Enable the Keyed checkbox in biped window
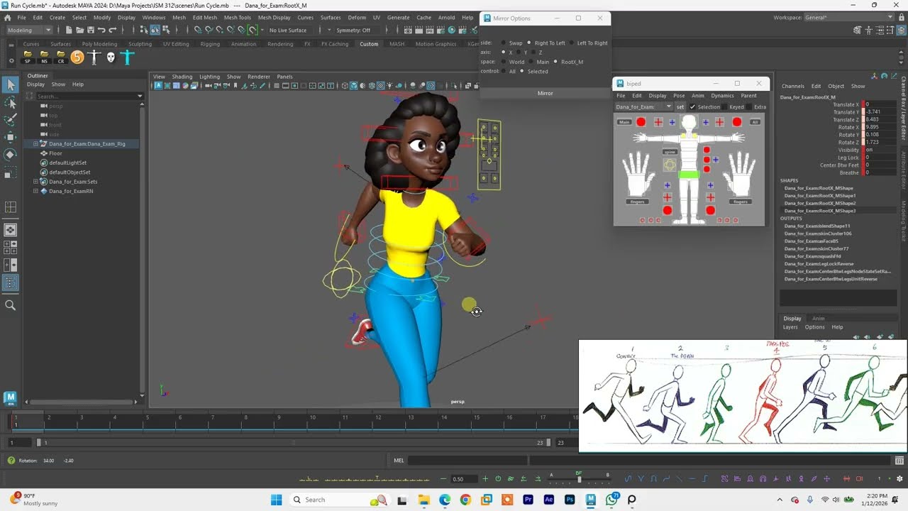Viewport: 908px width, 511px height. 724,106
